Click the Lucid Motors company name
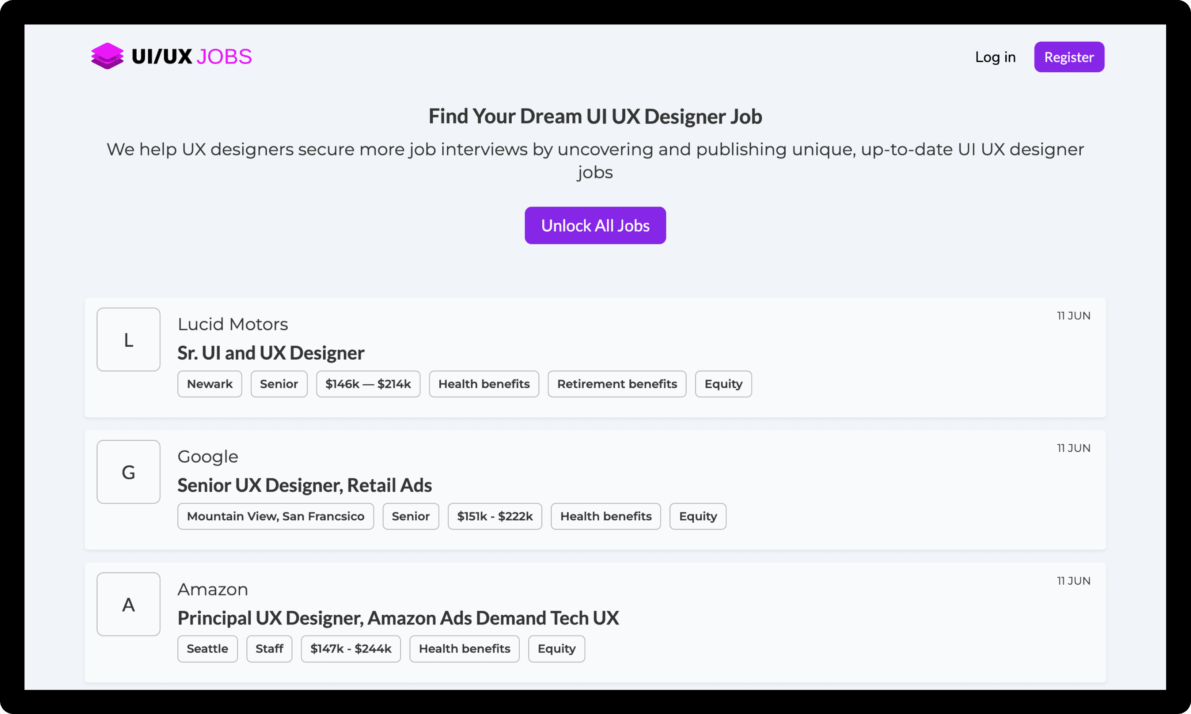 click(233, 324)
